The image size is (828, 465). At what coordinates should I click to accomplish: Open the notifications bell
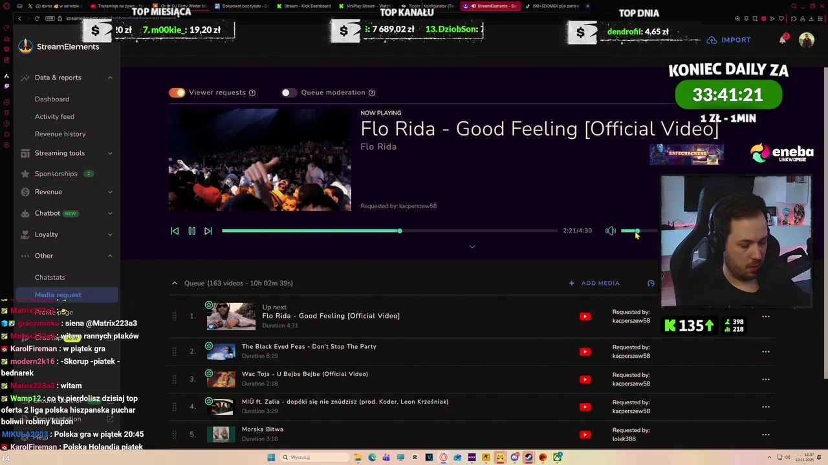783,39
